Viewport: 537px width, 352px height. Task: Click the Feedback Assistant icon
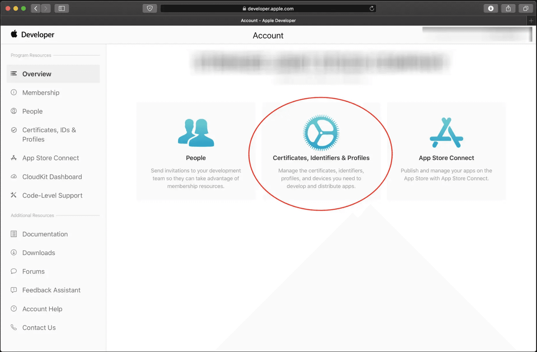pyautogui.click(x=14, y=290)
